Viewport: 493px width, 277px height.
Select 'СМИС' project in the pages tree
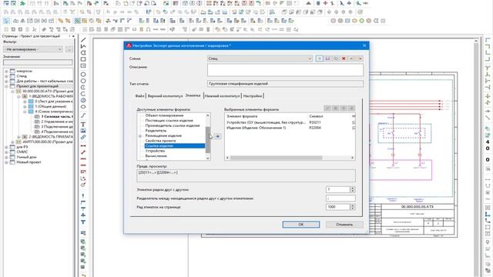click(x=22, y=152)
